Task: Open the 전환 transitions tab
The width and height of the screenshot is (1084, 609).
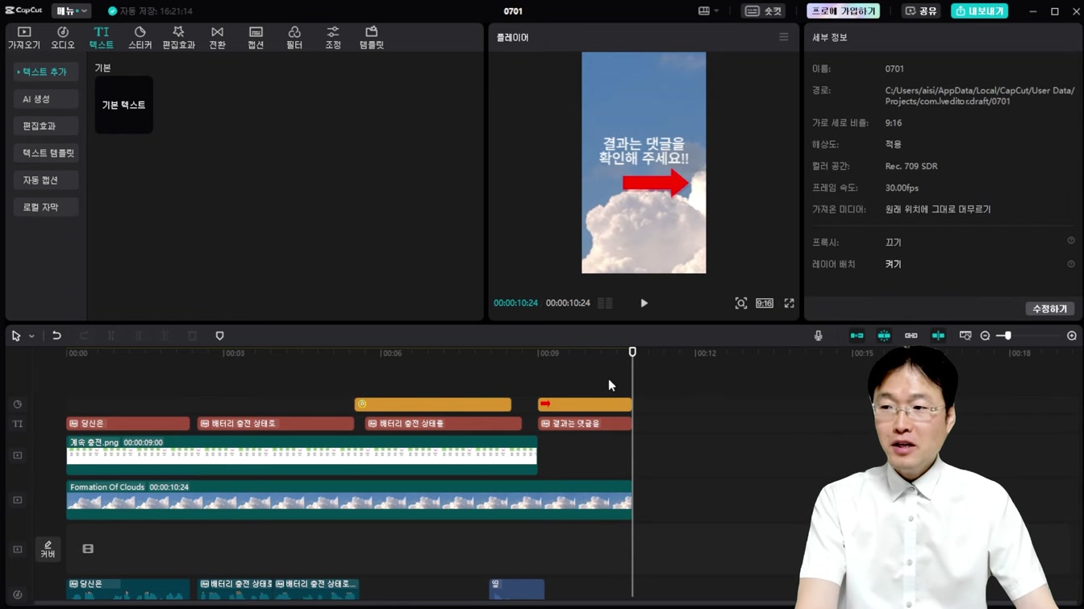Action: [217, 37]
